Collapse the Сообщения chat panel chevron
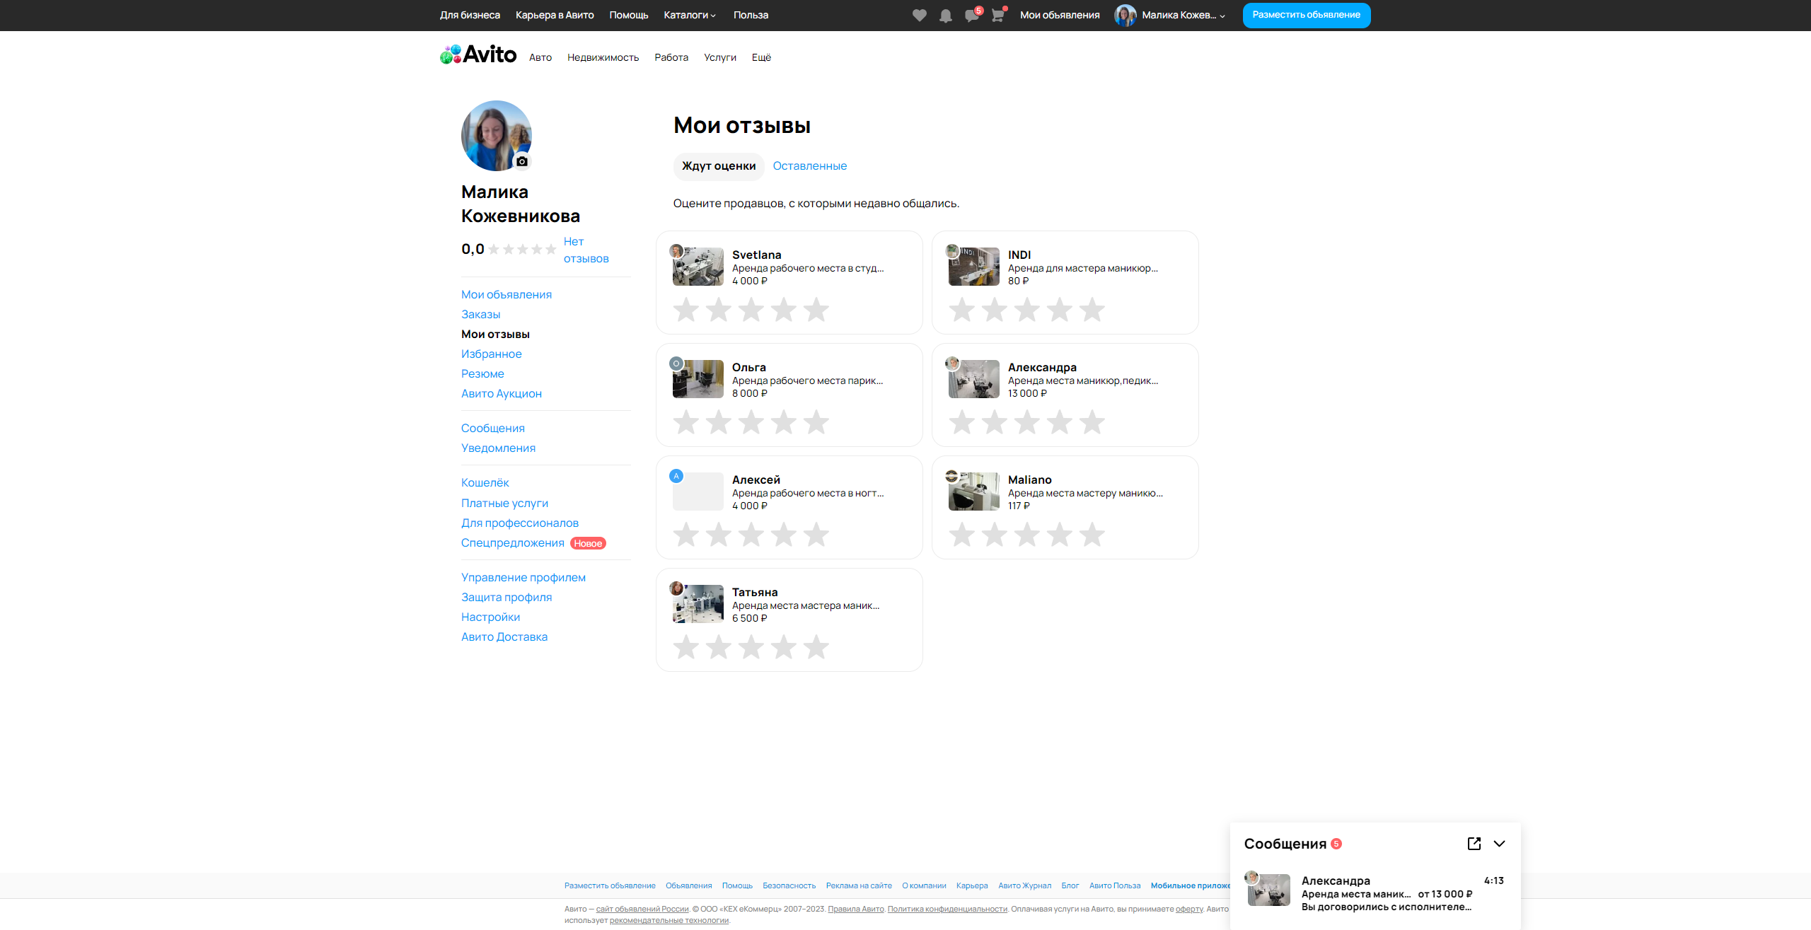Viewport: 1811px width, 930px height. pyautogui.click(x=1499, y=843)
